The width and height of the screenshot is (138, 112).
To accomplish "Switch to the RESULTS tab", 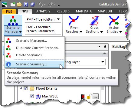I will click(63, 11).
